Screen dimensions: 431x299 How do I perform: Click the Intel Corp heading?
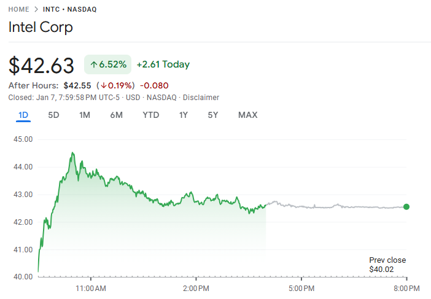pyautogui.click(x=41, y=28)
